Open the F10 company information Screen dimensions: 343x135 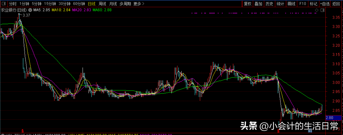(x=302, y=4)
